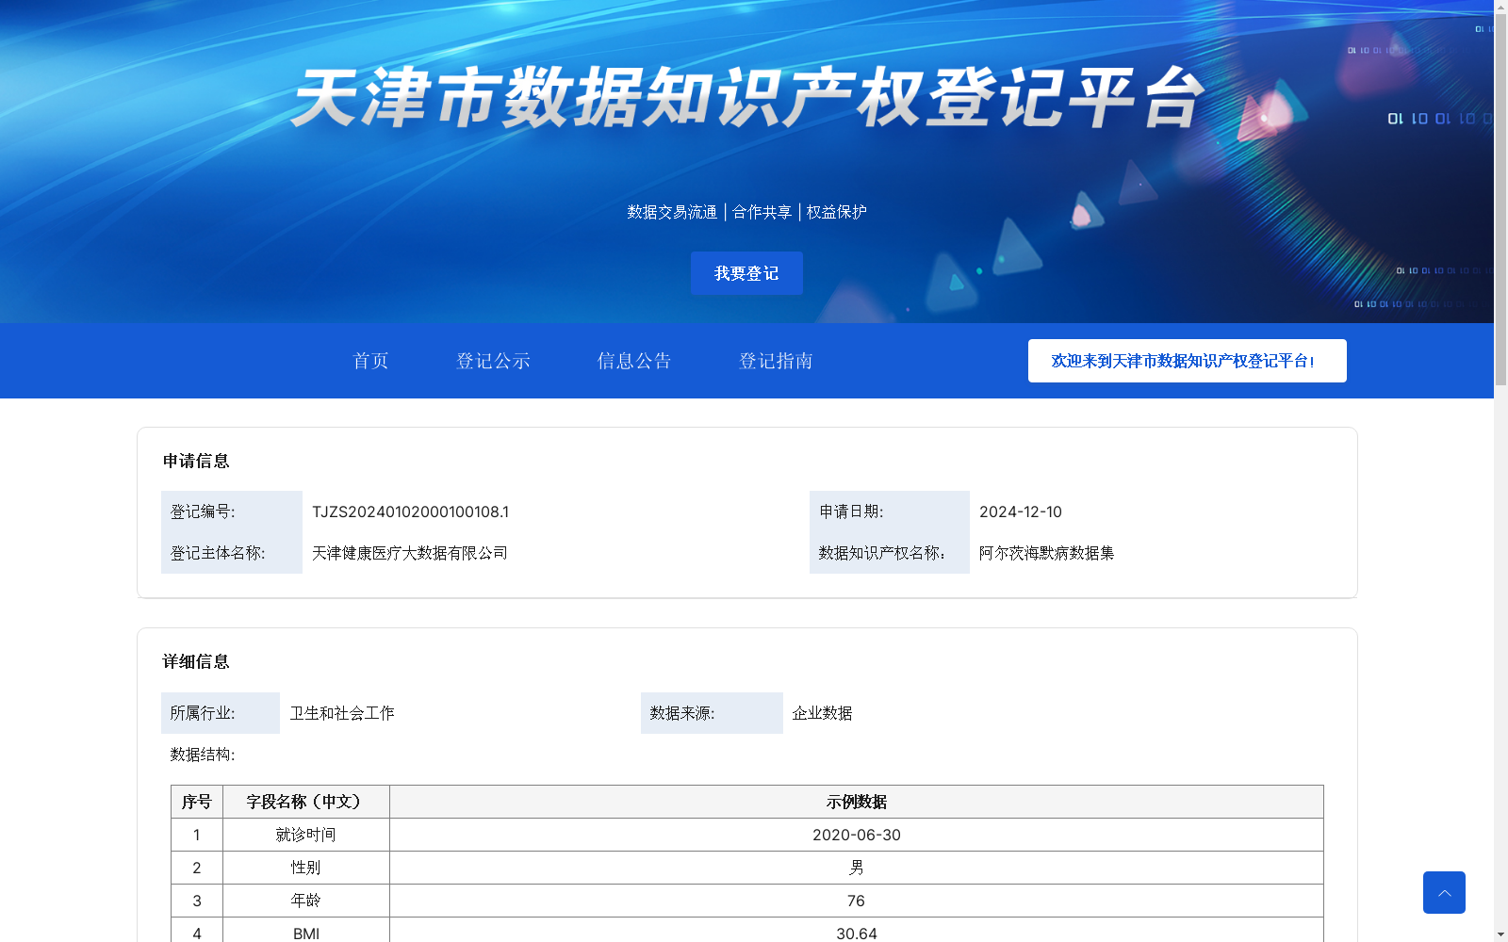Viewport: 1508px width, 942px height.
Task: Click 阿尔茨海默病数据集 value
Action: click(x=1047, y=553)
